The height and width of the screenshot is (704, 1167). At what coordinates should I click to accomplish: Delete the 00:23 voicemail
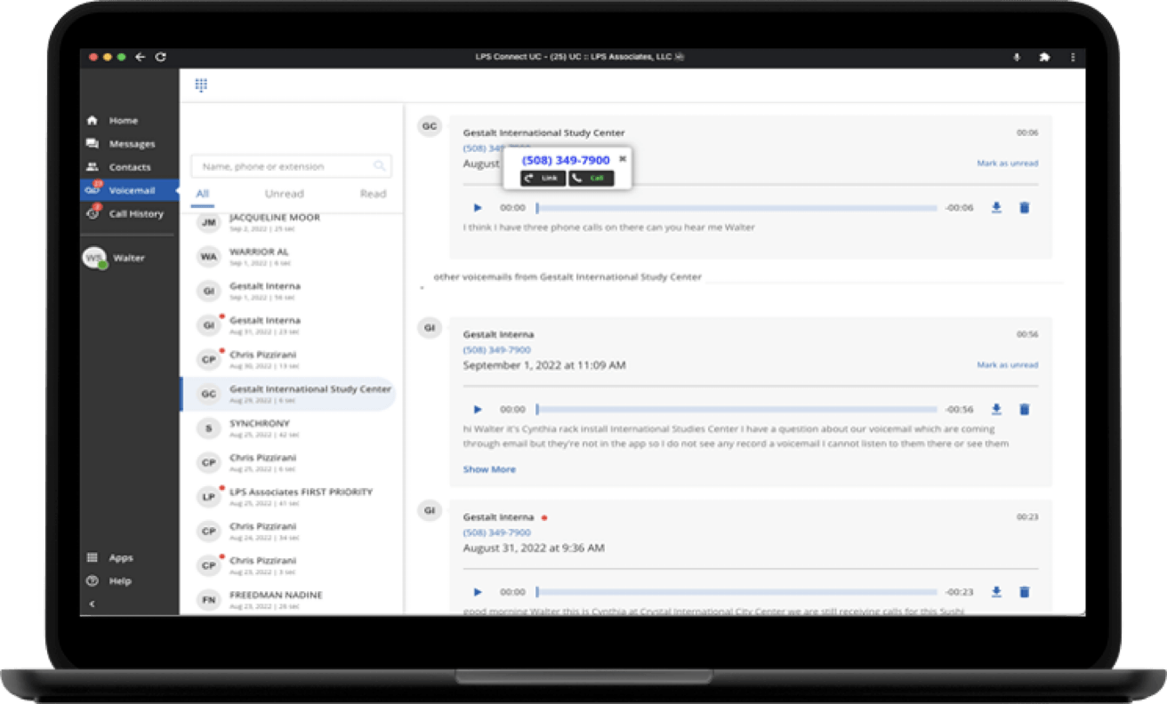[x=1024, y=591]
